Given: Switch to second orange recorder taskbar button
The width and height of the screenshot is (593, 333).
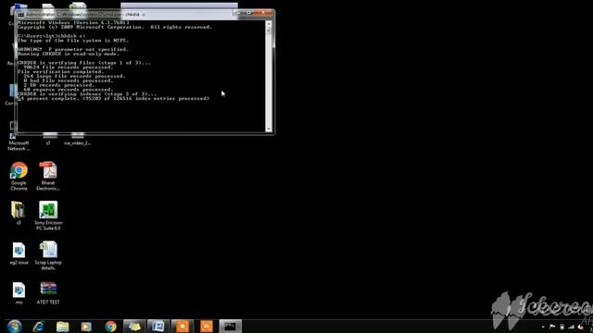Looking at the screenshot, I should (x=207, y=327).
